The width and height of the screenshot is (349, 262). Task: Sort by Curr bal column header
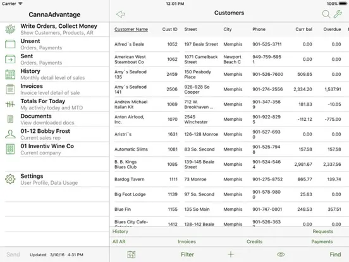(x=304, y=29)
